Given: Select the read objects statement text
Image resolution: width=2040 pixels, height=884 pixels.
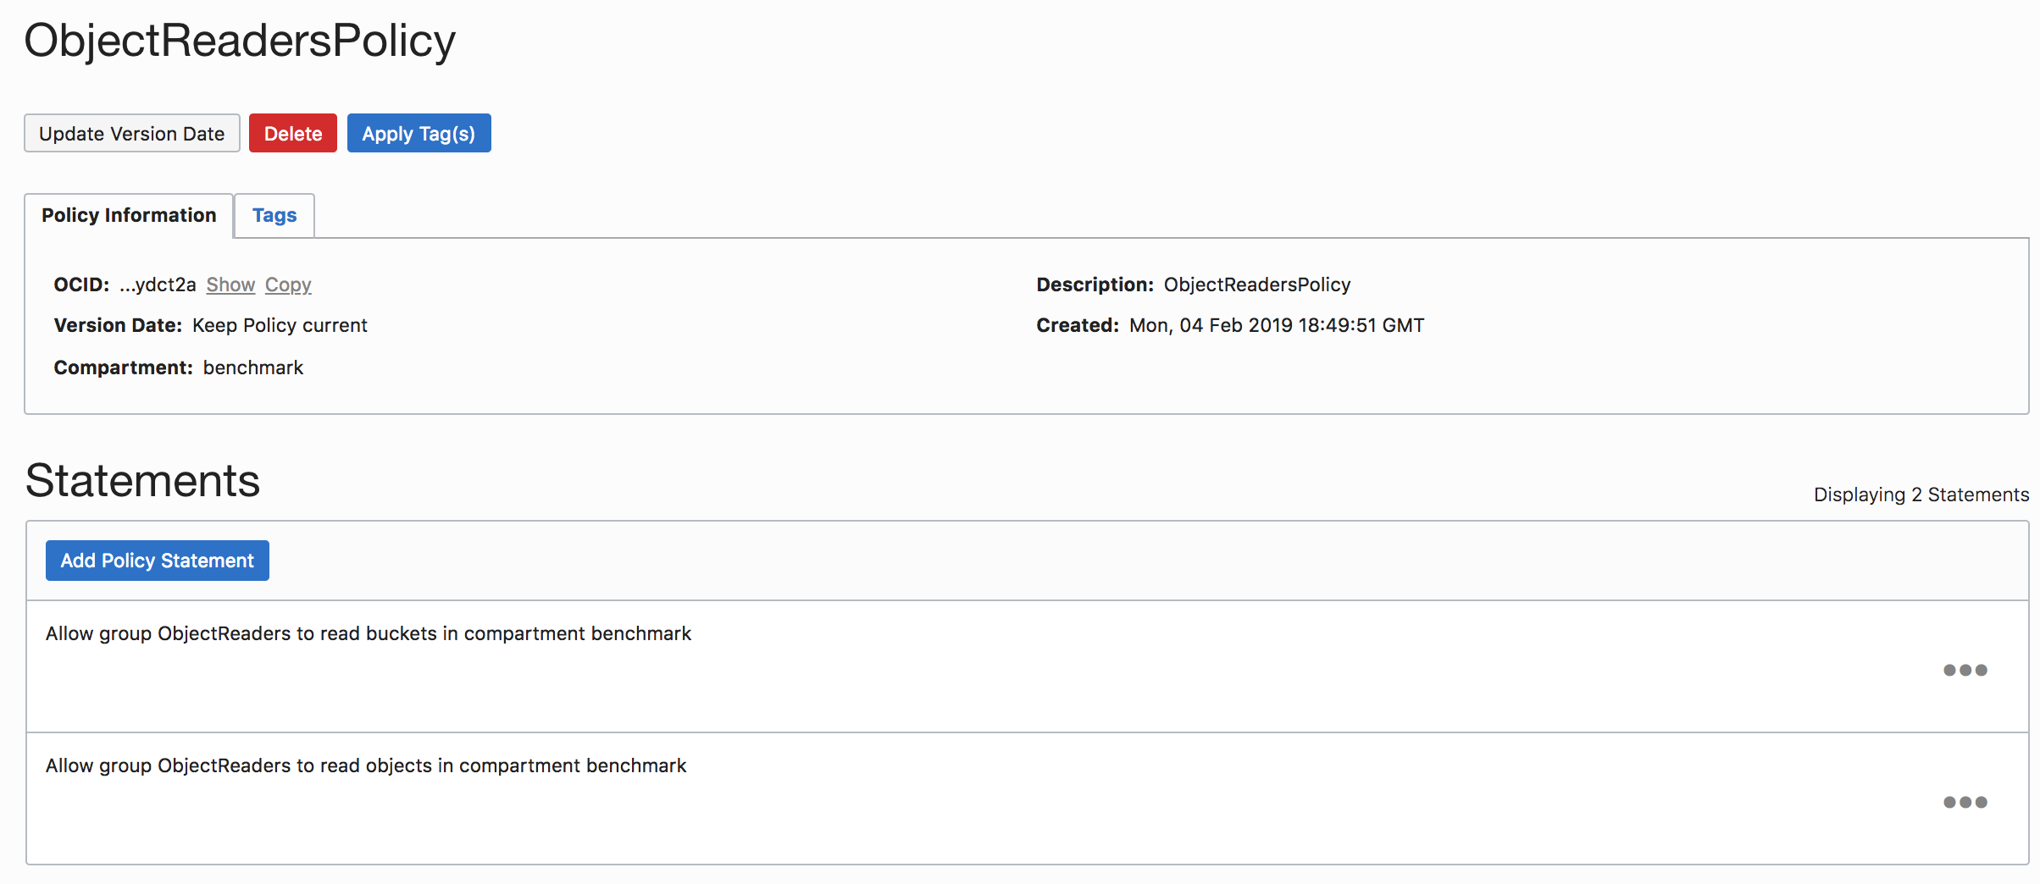Looking at the screenshot, I should pyautogui.click(x=366, y=765).
